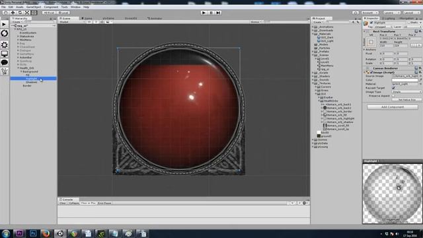Select the MainMenu scene in Project

(325, 65)
